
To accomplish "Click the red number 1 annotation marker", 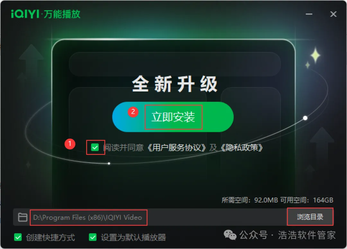I will tap(70, 144).
